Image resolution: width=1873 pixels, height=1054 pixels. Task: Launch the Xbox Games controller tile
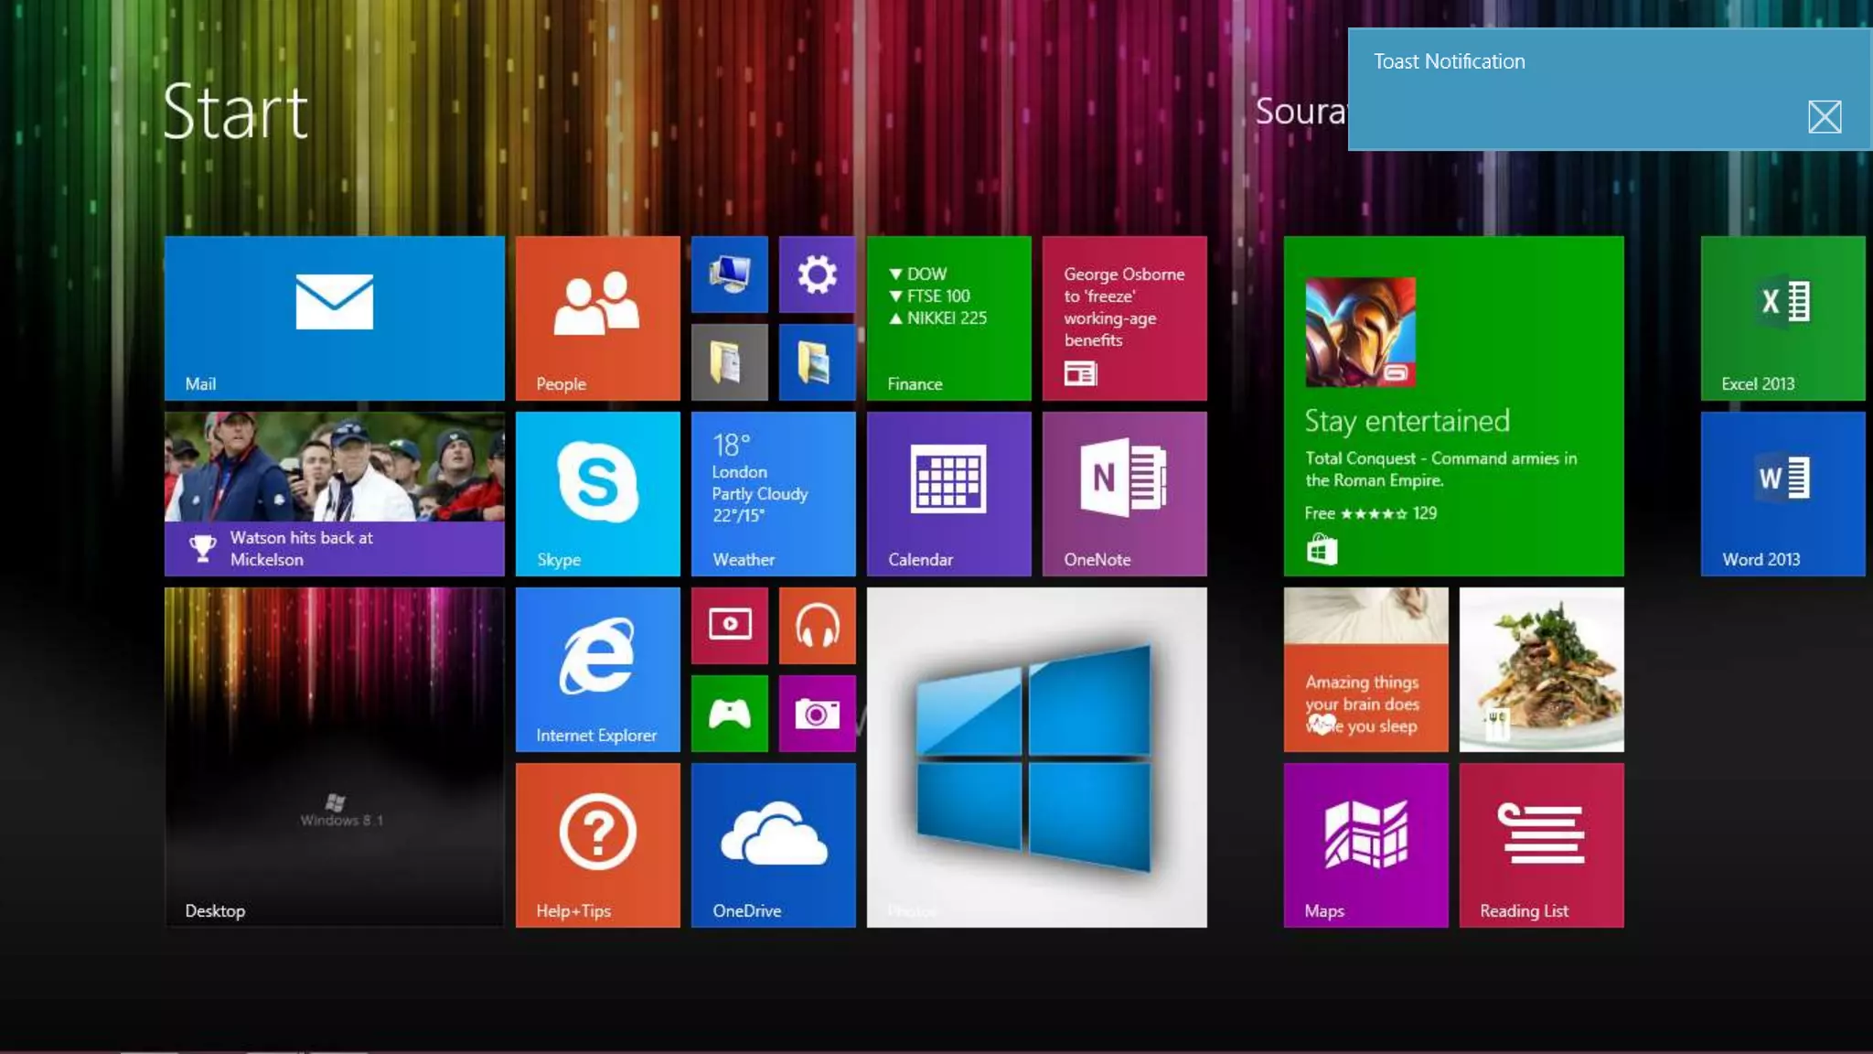(729, 713)
